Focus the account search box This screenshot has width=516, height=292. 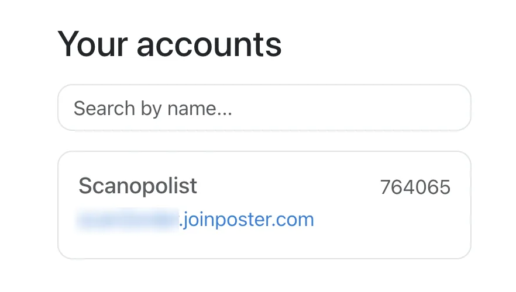tap(264, 107)
